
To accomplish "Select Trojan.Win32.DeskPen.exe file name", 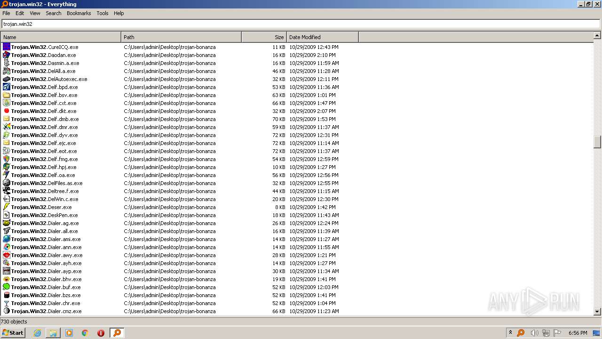I will tap(45, 215).
